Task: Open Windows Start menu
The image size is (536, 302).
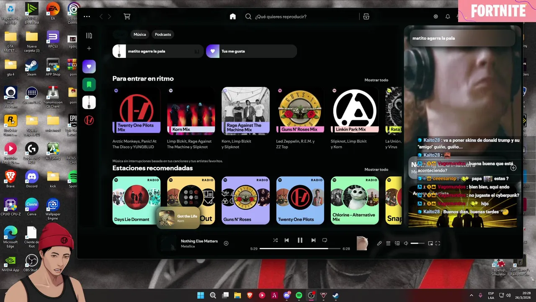Action: (x=201, y=295)
